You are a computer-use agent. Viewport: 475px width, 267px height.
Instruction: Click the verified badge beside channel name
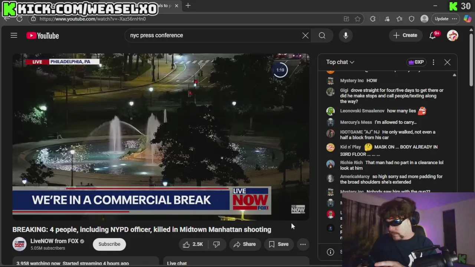[x=82, y=241]
